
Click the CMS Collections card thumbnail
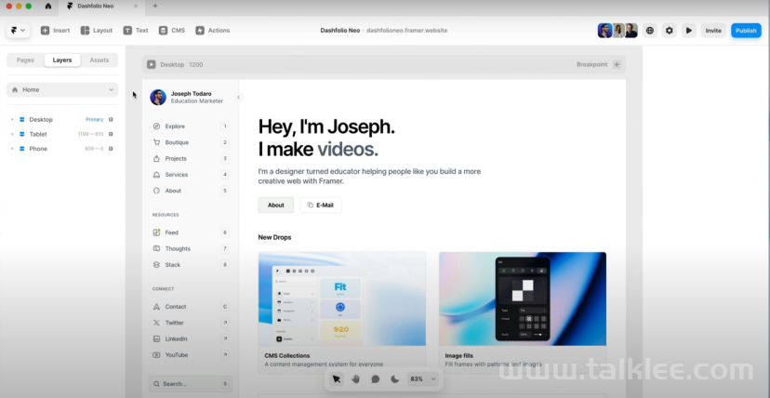(342, 298)
